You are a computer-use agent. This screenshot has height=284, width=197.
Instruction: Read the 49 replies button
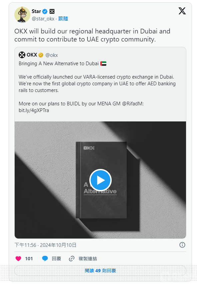click(100, 271)
